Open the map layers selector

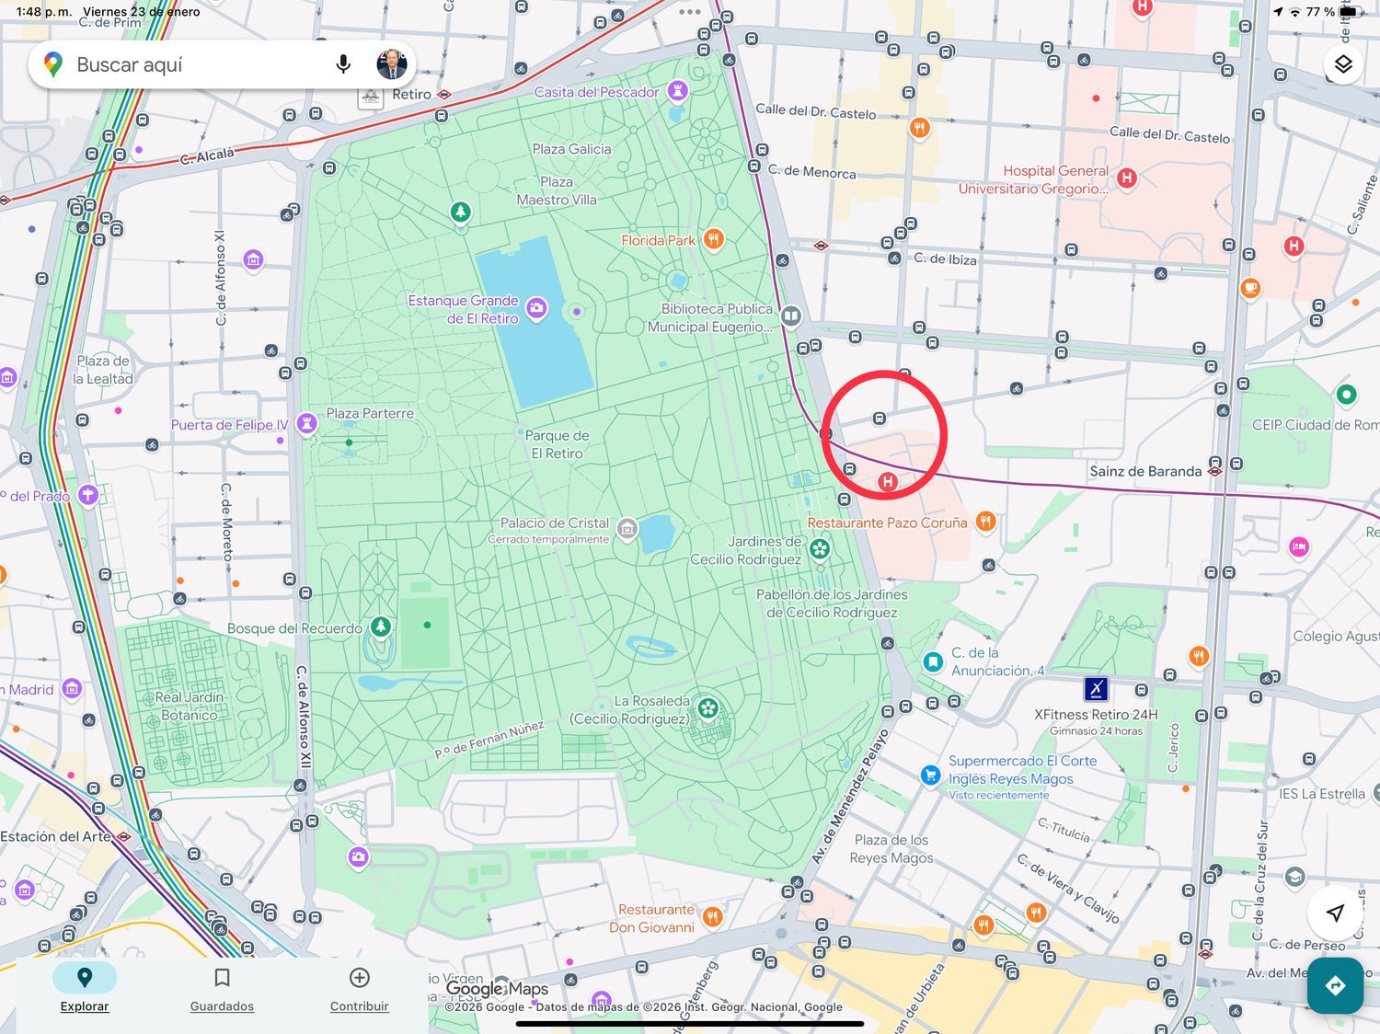[1343, 64]
